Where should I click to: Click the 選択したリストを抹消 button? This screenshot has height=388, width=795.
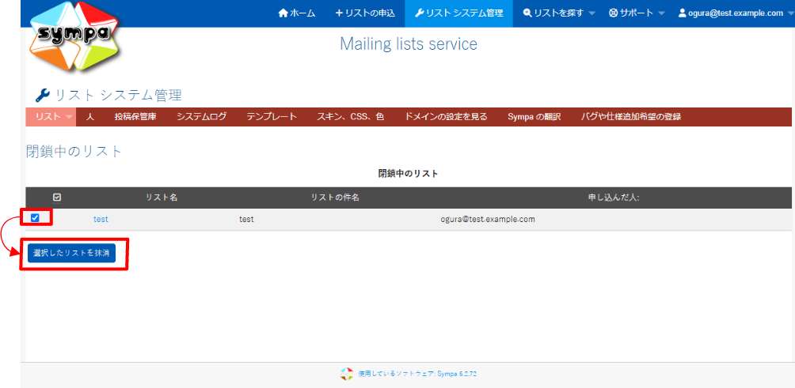(x=71, y=254)
